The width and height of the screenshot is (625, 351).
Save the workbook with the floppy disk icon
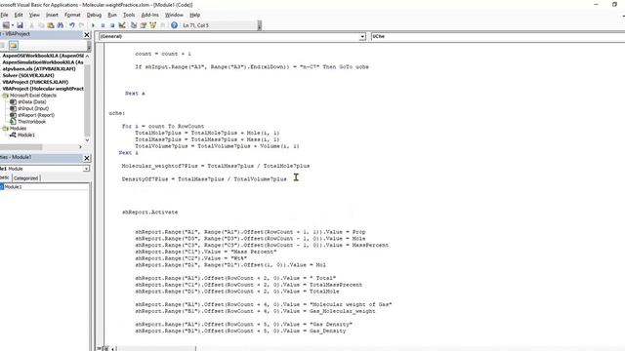pos(20,25)
